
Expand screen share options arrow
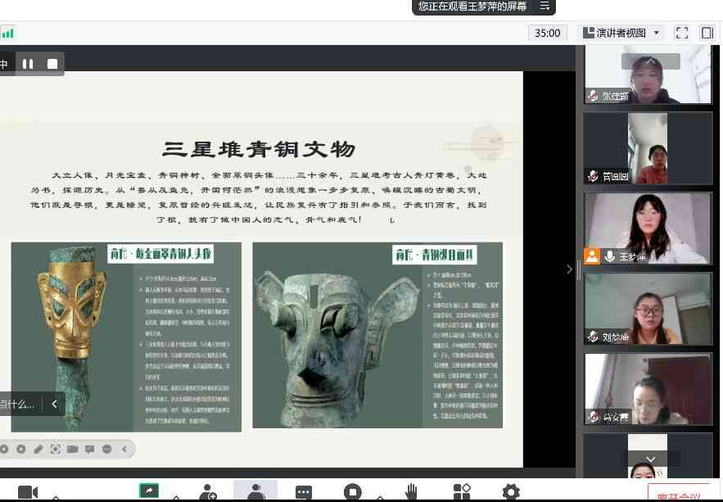175,496
